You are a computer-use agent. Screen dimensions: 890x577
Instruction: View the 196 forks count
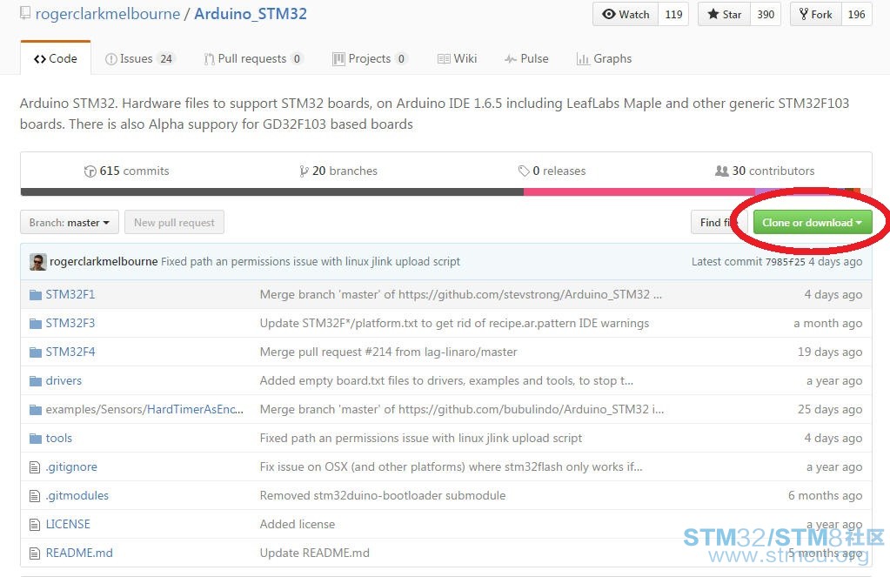(x=856, y=14)
